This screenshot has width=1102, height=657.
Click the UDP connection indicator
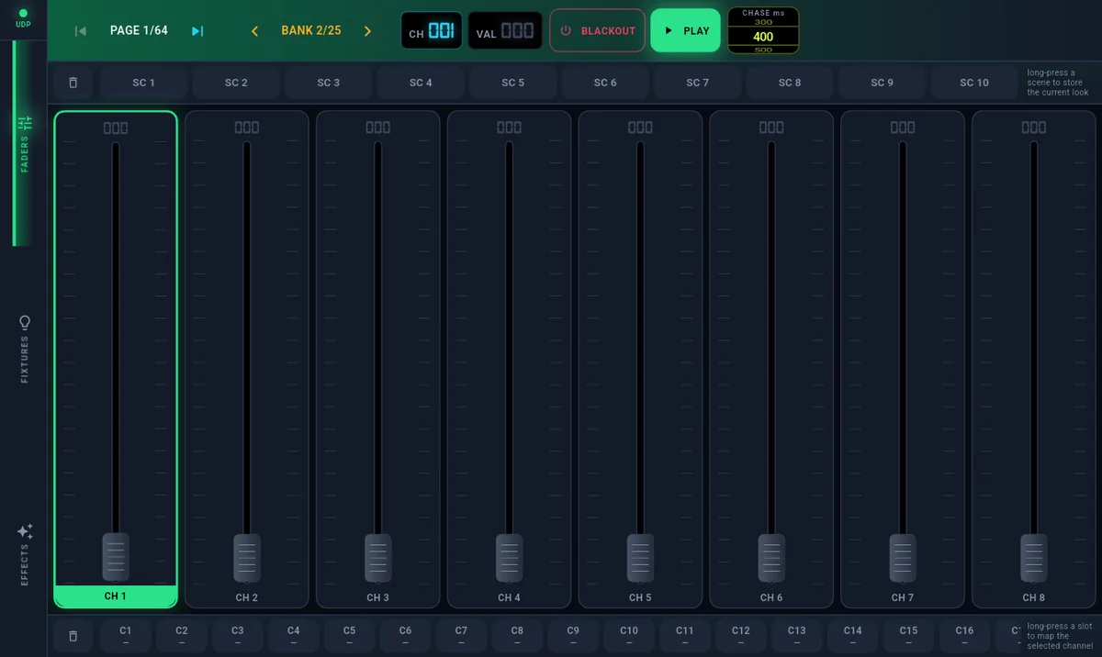[x=23, y=18]
